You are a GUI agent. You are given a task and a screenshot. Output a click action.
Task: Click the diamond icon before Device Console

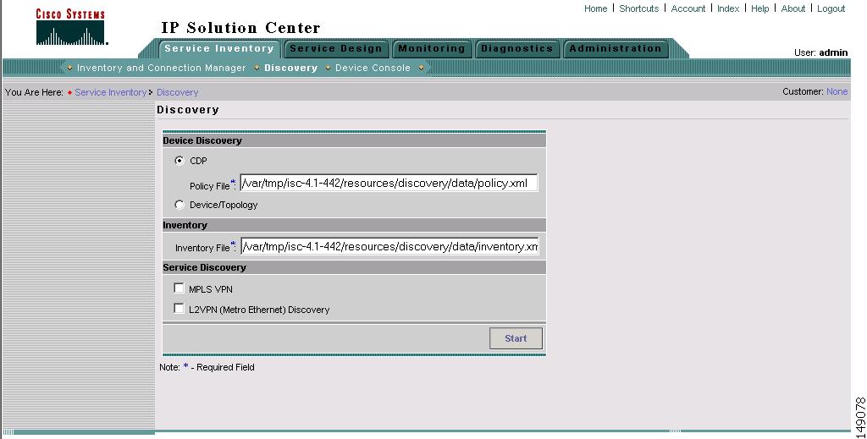point(328,68)
